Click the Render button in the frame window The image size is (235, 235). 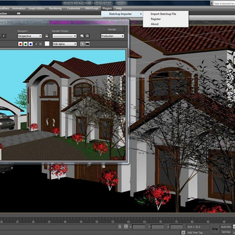(x=112, y=29)
